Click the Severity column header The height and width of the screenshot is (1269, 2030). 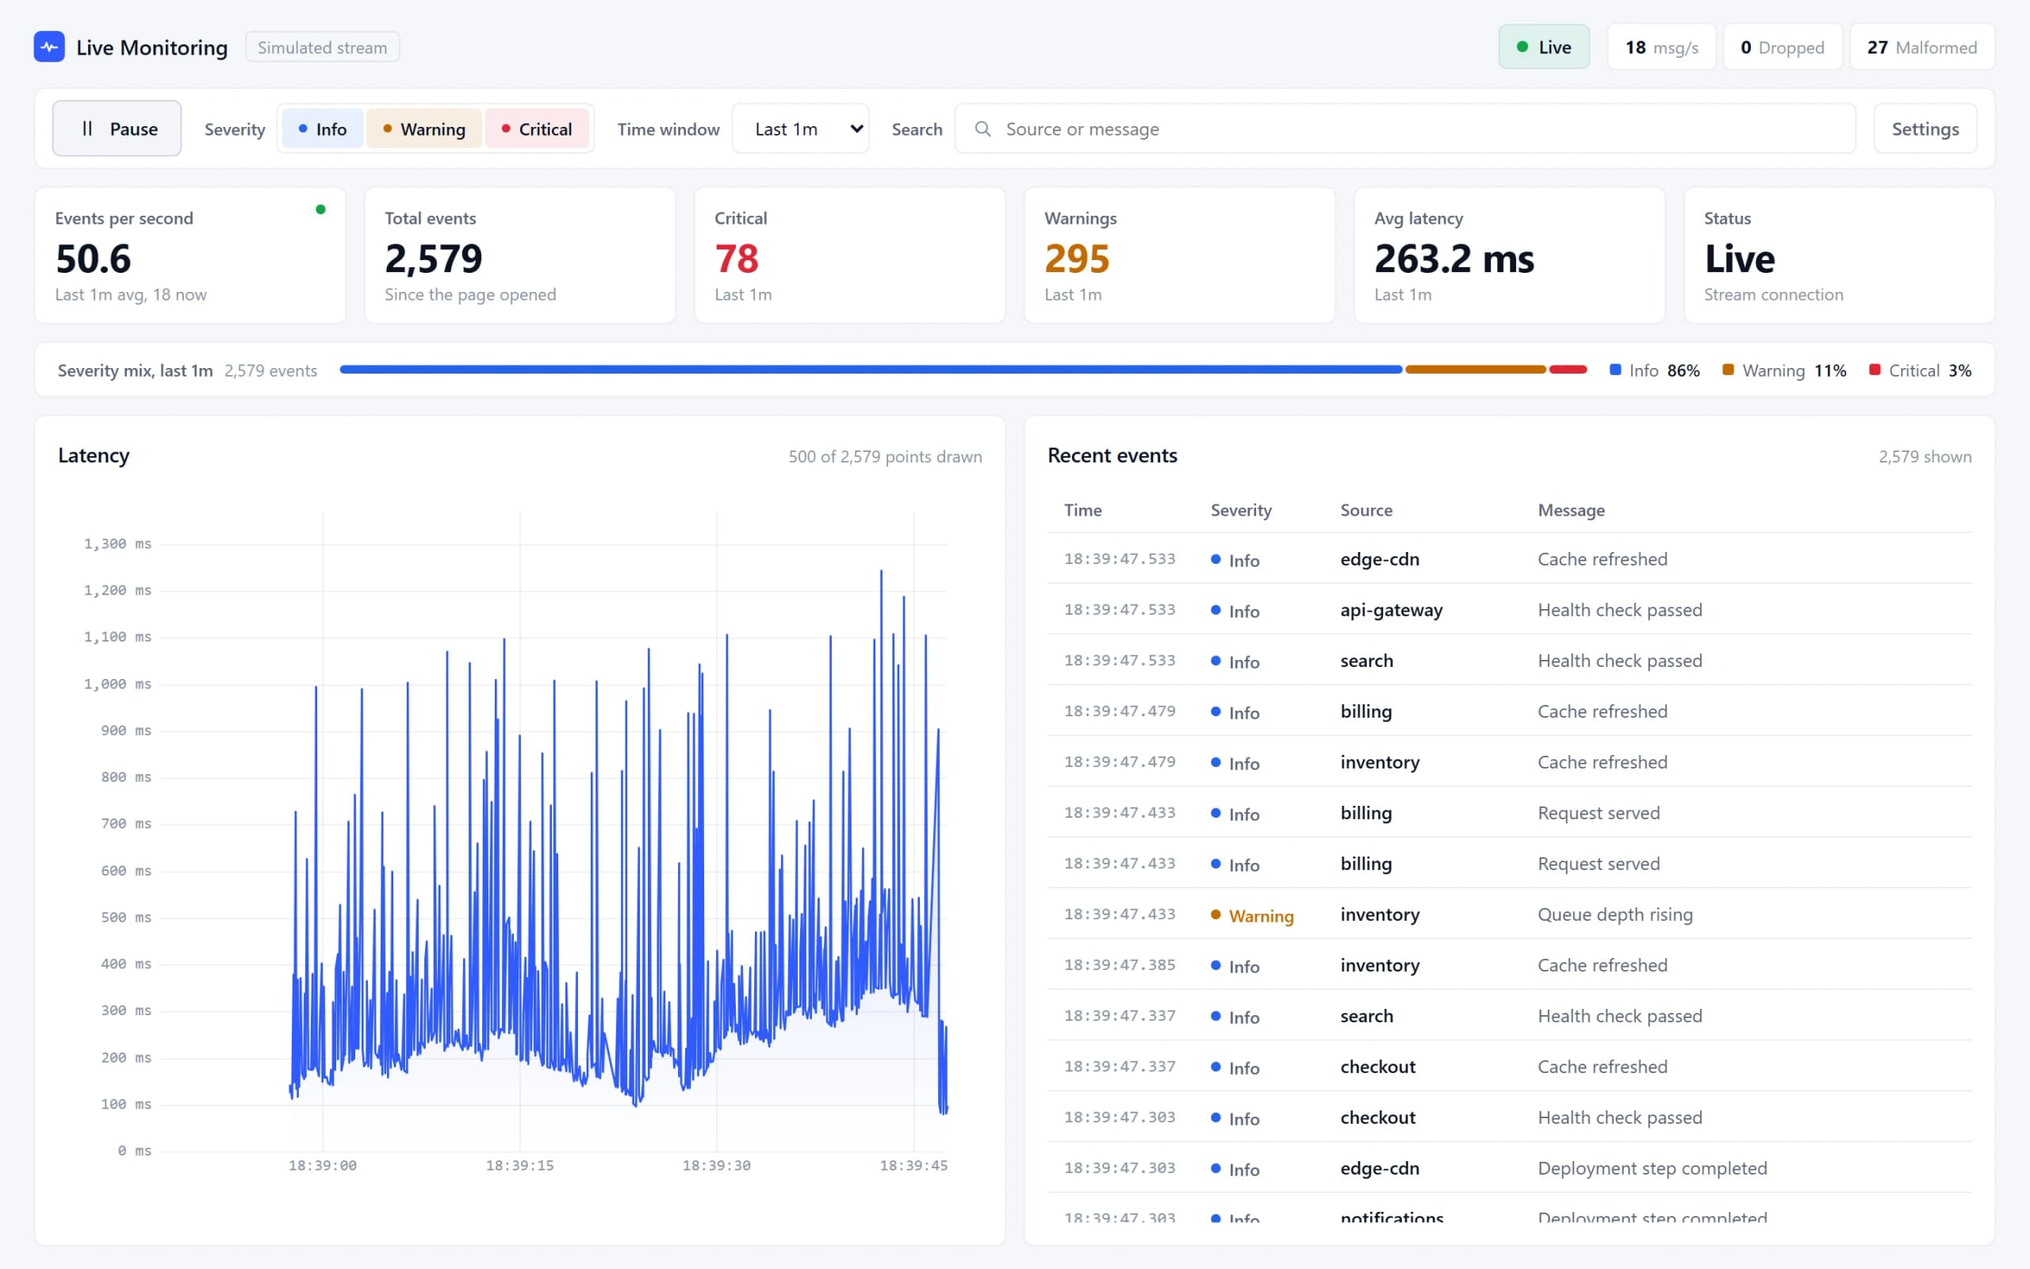[1241, 509]
